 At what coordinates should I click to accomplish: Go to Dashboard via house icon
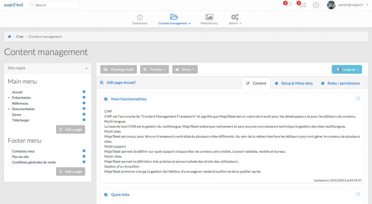pos(140,17)
